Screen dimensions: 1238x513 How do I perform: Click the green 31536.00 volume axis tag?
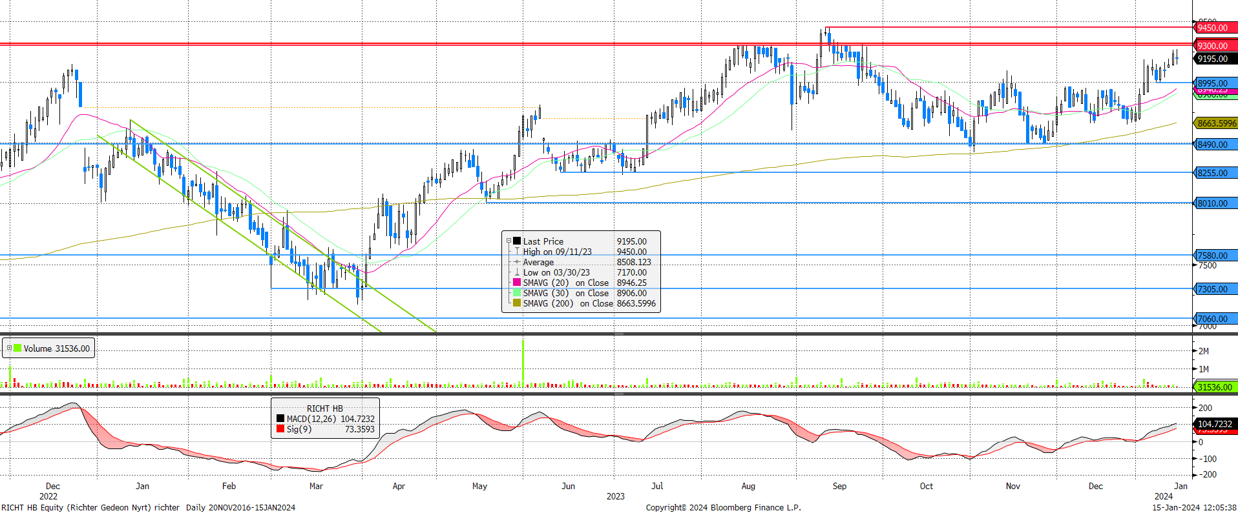coord(1215,387)
